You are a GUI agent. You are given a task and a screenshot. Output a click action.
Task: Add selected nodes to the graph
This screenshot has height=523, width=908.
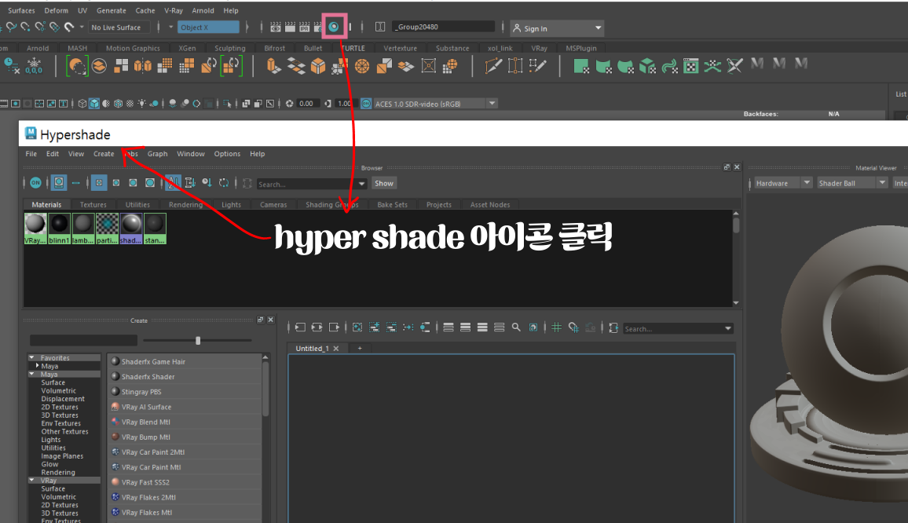click(x=374, y=327)
